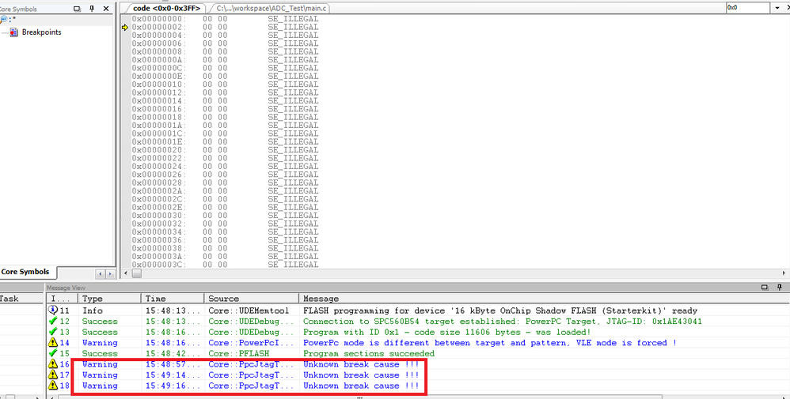Click Core::UDEMemtool source cell
This screenshot has height=399, width=790.
tap(249, 311)
